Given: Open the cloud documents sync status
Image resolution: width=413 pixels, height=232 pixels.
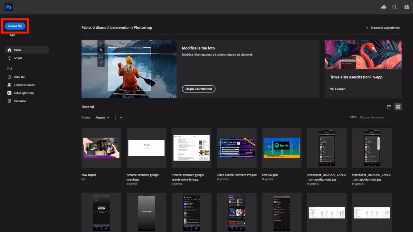Looking at the screenshot, I should 383,7.
